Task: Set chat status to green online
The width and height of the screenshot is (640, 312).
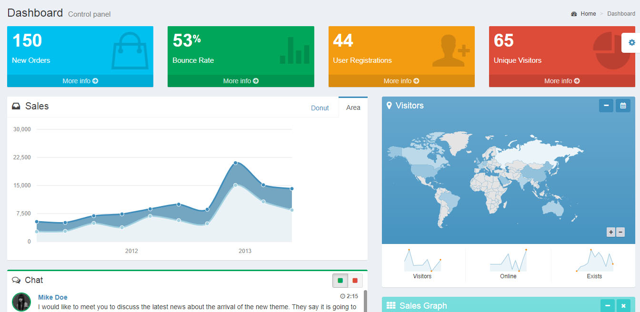Action: (340, 281)
